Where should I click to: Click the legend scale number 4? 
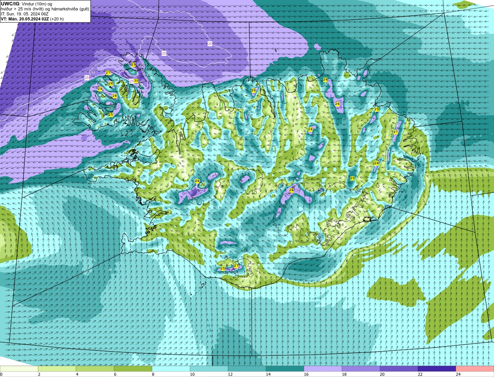click(x=77, y=374)
